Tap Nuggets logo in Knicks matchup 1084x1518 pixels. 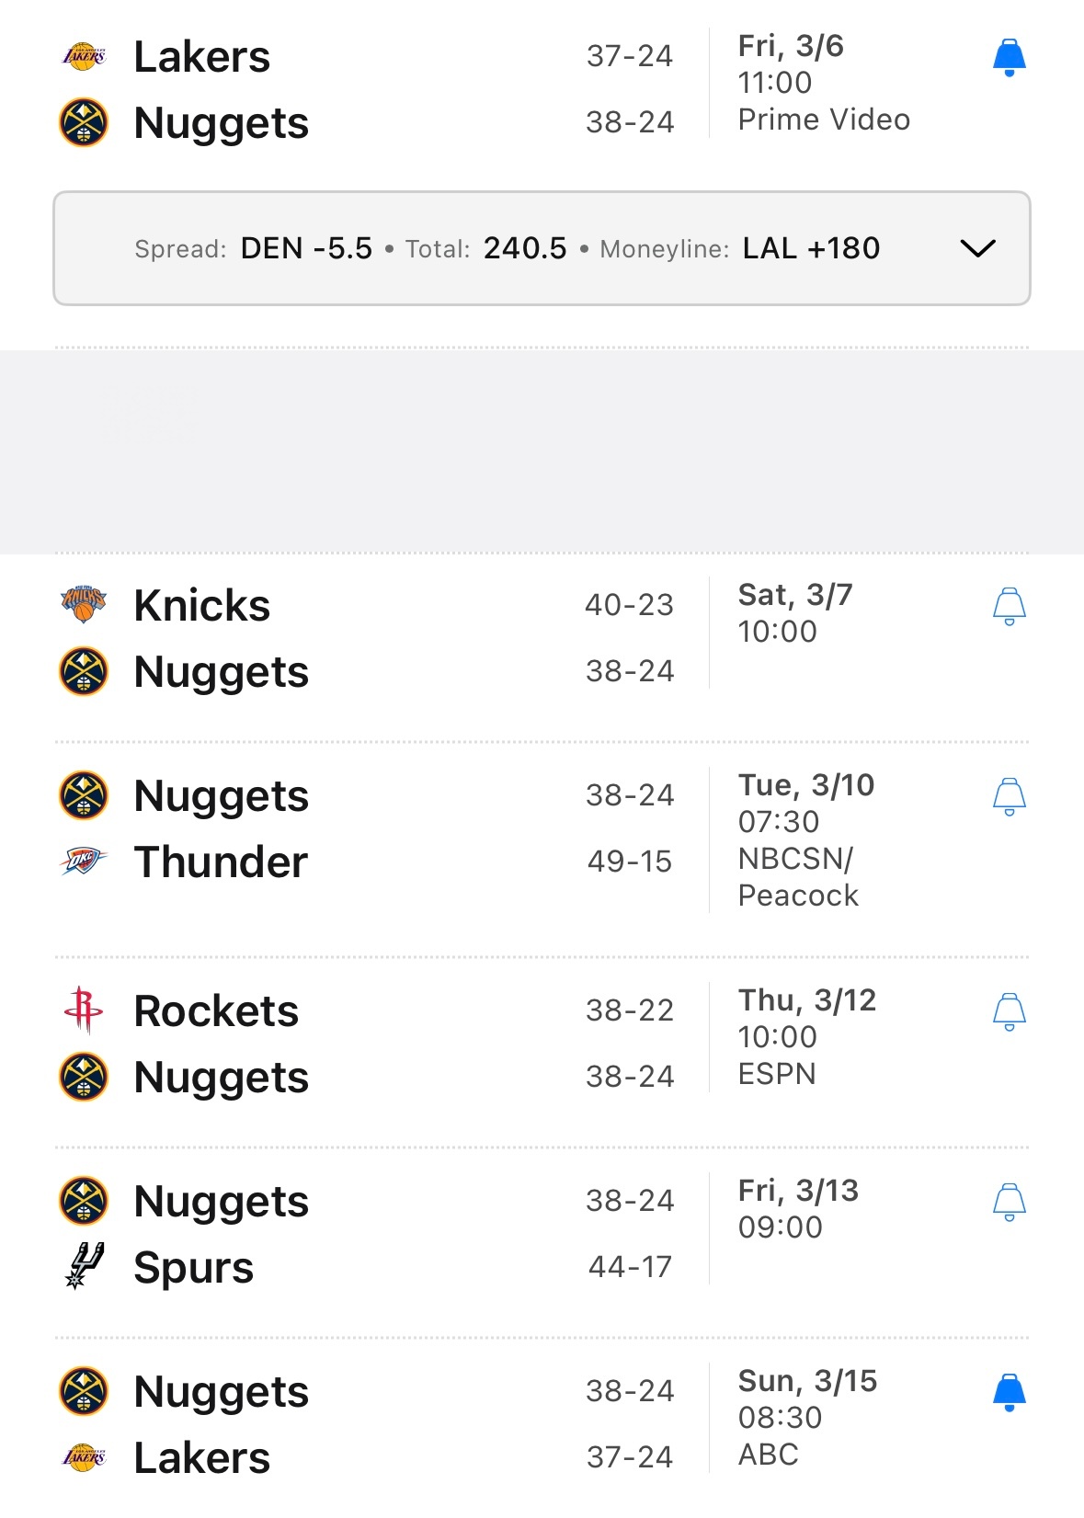pyautogui.click(x=84, y=671)
